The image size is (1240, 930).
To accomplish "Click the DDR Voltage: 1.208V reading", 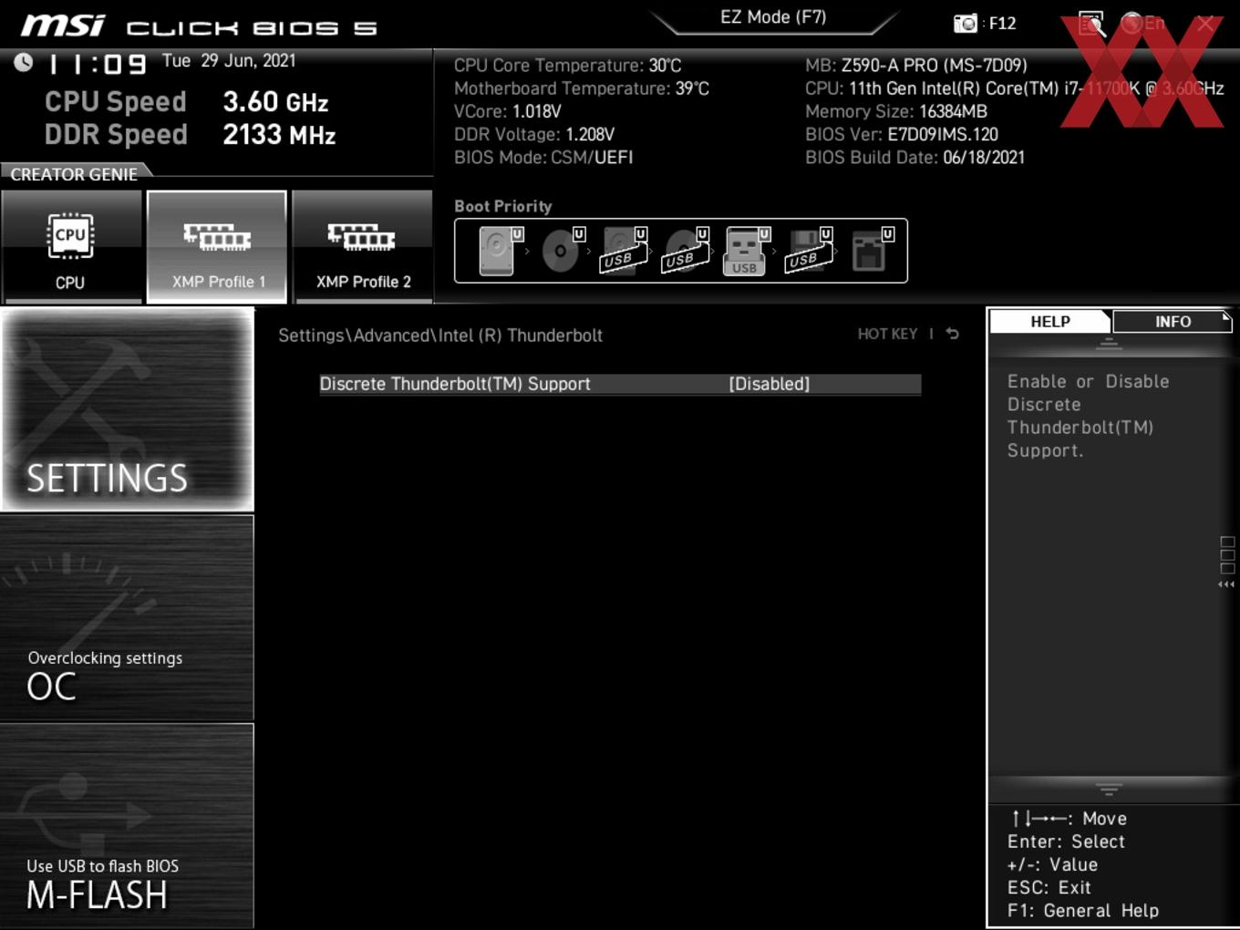I will pos(534,134).
